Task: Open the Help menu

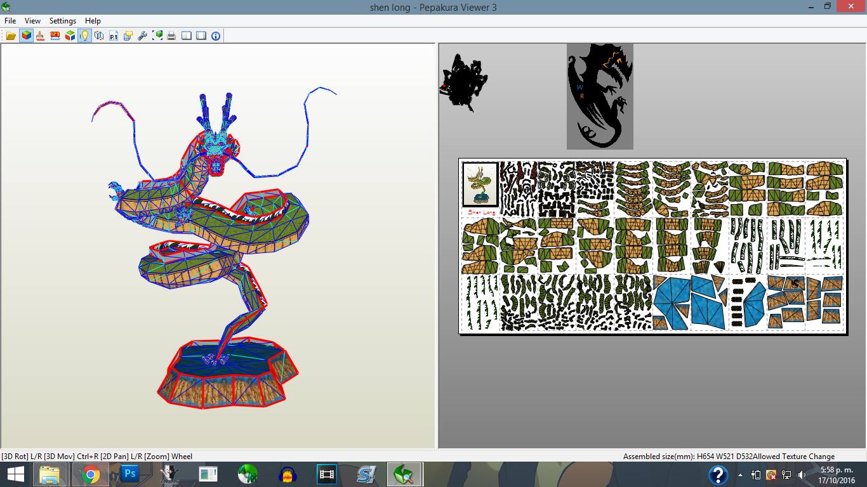Action: [x=93, y=21]
